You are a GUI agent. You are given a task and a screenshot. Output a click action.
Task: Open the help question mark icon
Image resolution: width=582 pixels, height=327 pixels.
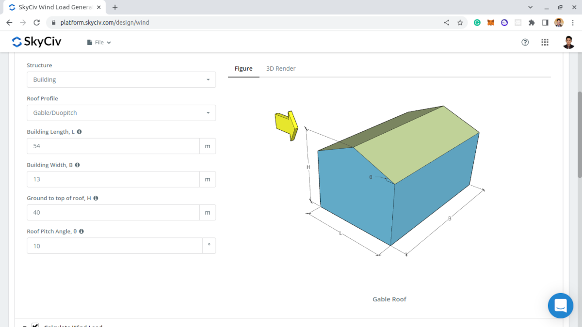click(x=525, y=42)
